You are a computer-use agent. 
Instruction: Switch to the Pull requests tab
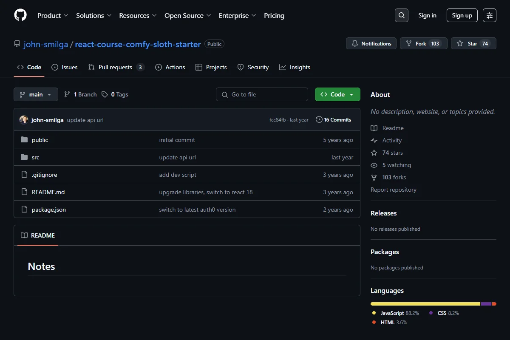(x=116, y=67)
